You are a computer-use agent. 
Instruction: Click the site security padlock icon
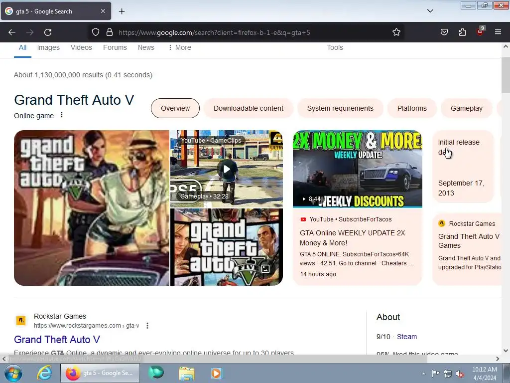point(110,32)
